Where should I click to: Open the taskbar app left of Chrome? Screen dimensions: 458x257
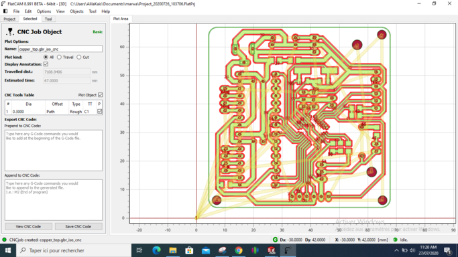click(x=222, y=250)
